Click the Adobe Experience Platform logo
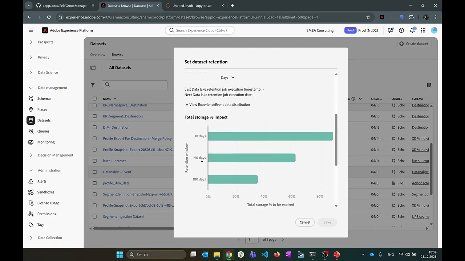 [45, 30]
